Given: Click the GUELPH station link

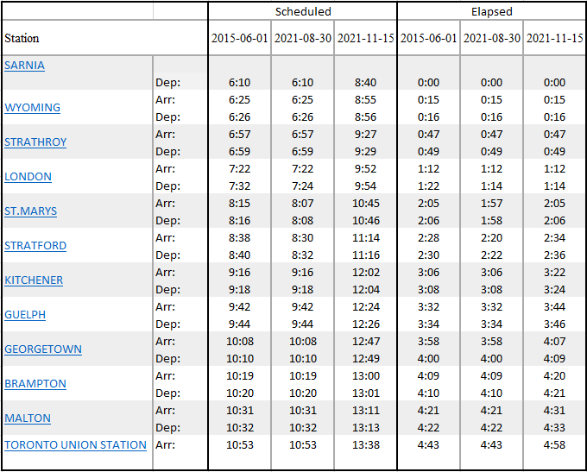Looking at the screenshot, I should coord(25,315).
